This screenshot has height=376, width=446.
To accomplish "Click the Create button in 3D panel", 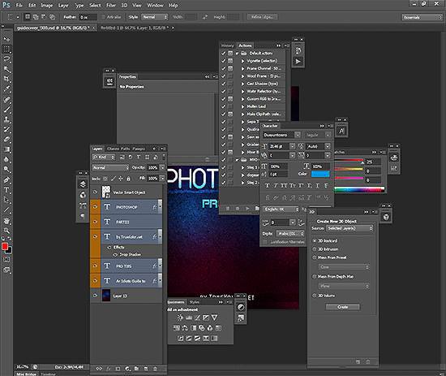I will [342, 307].
